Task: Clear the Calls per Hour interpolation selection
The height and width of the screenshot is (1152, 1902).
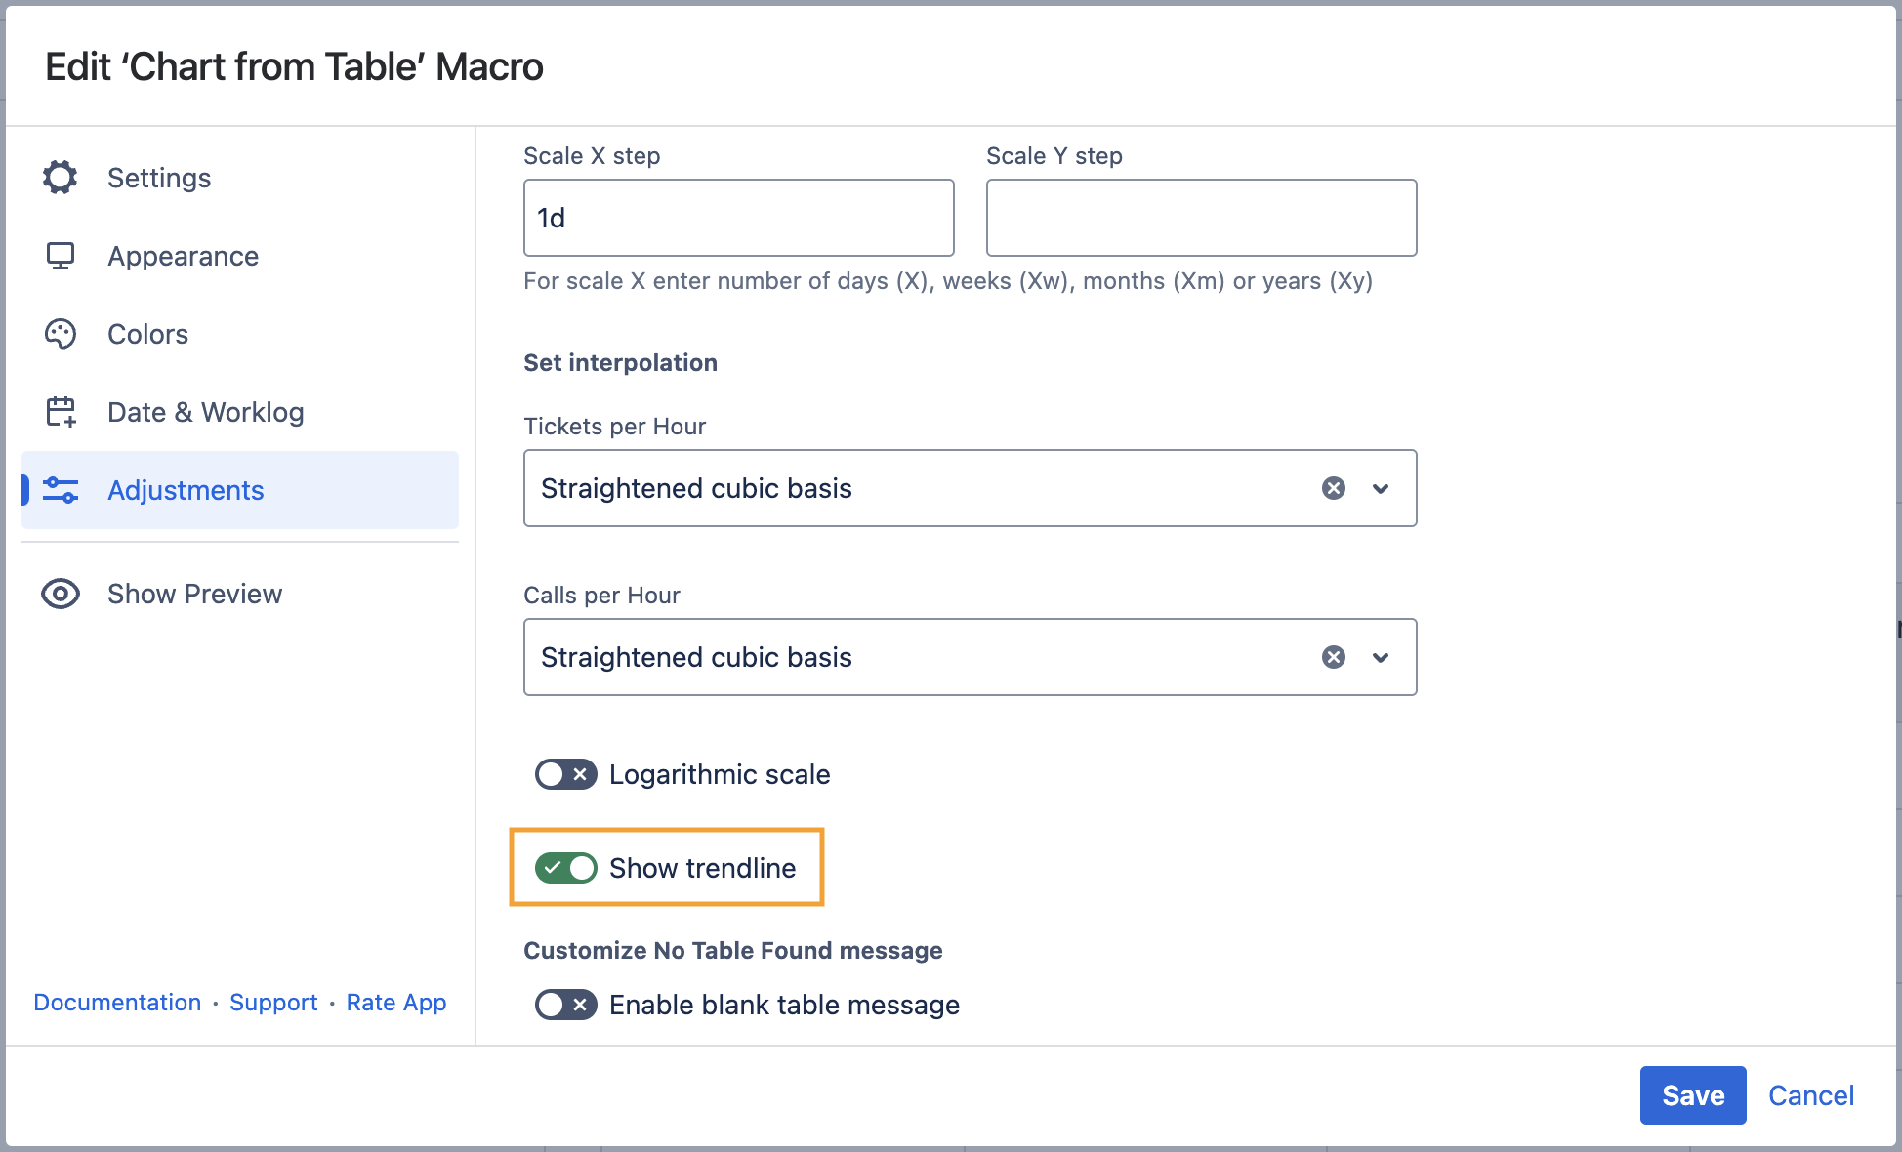Action: coord(1334,657)
